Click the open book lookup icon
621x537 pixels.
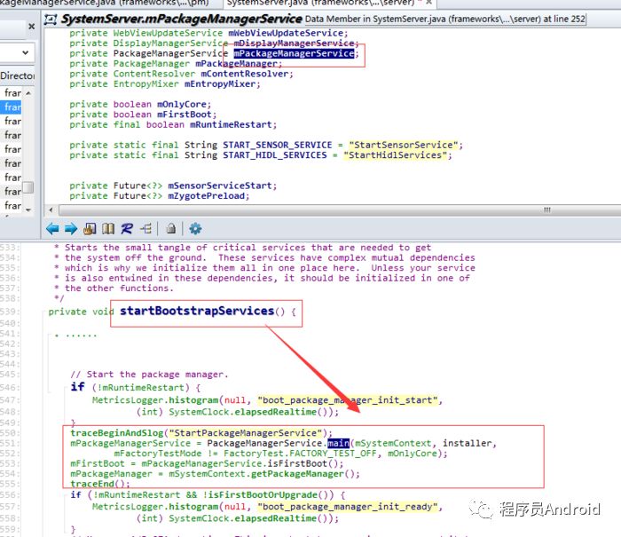click(x=108, y=229)
